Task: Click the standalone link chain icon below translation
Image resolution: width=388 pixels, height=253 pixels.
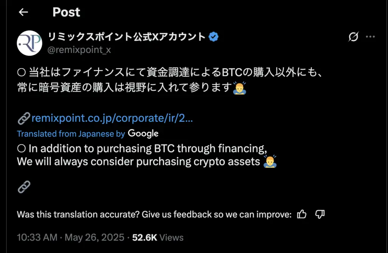Action: [24, 186]
